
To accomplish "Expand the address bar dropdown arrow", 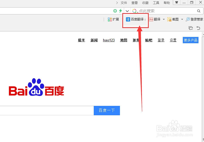I will pyautogui.click(x=127, y=11).
